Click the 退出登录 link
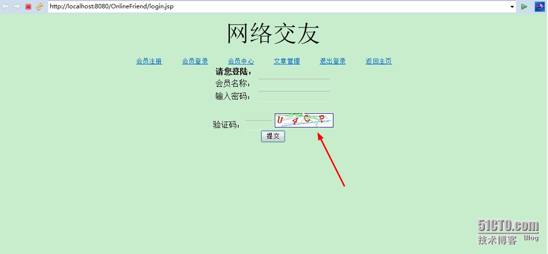The image size is (548, 254). [x=333, y=62]
